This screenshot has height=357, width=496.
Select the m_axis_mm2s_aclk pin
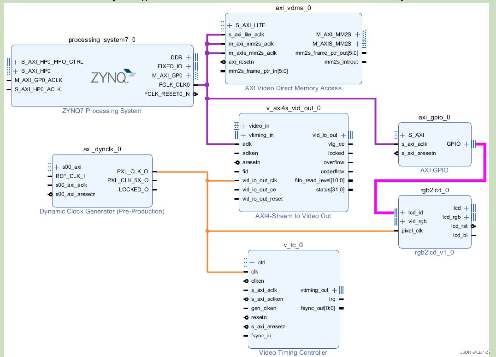coord(252,53)
